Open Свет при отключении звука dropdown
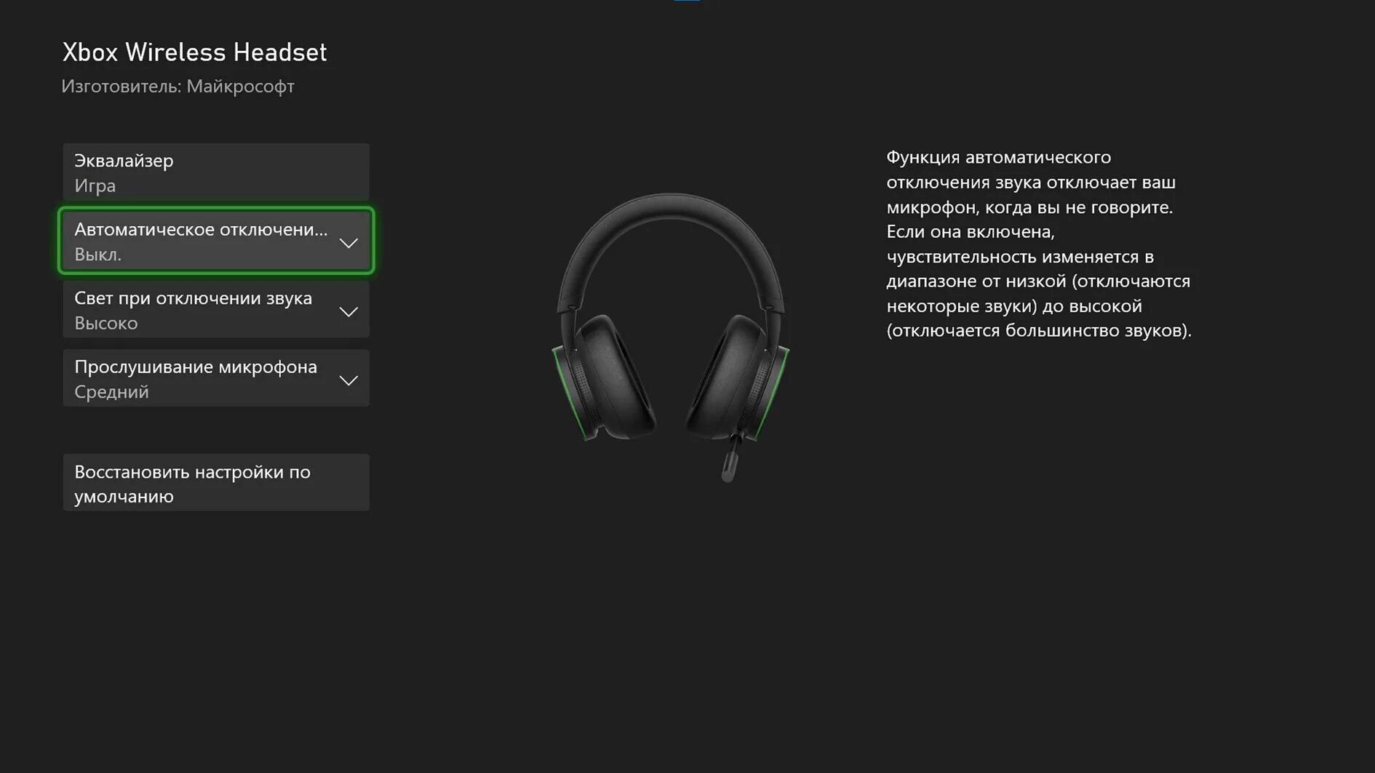The height and width of the screenshot is (773, 1375). click(x=216, y=310)
